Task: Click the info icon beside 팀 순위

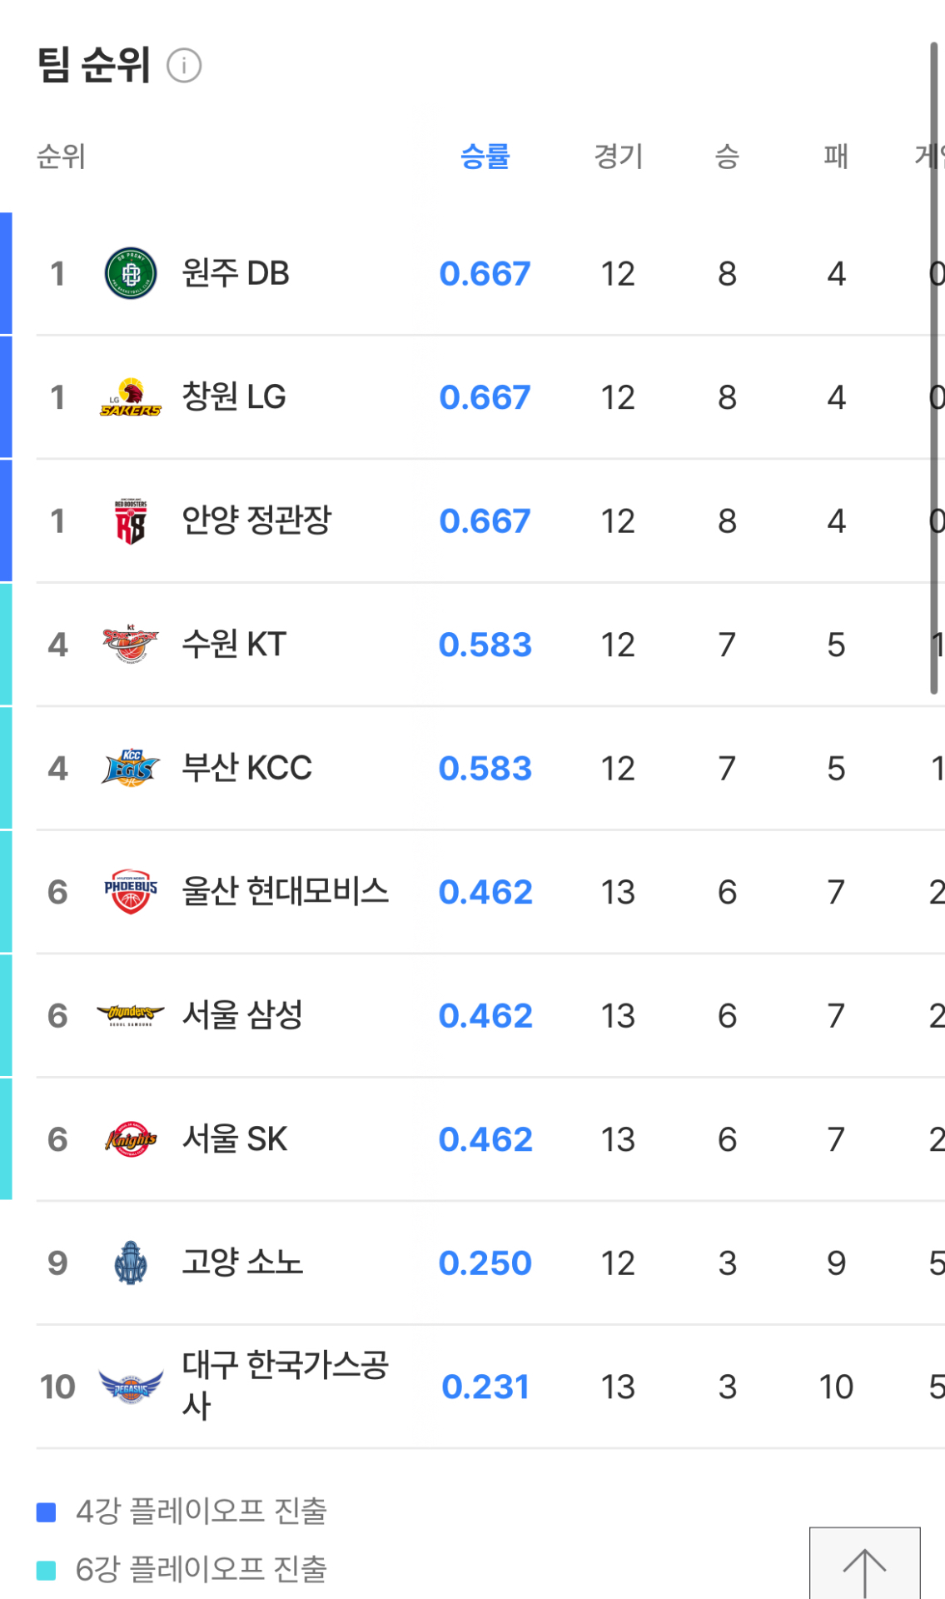Action: pos(184,66)
